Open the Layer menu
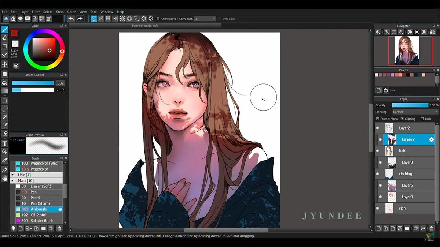This screenshot has height=247, width=440. coord(24,12)
